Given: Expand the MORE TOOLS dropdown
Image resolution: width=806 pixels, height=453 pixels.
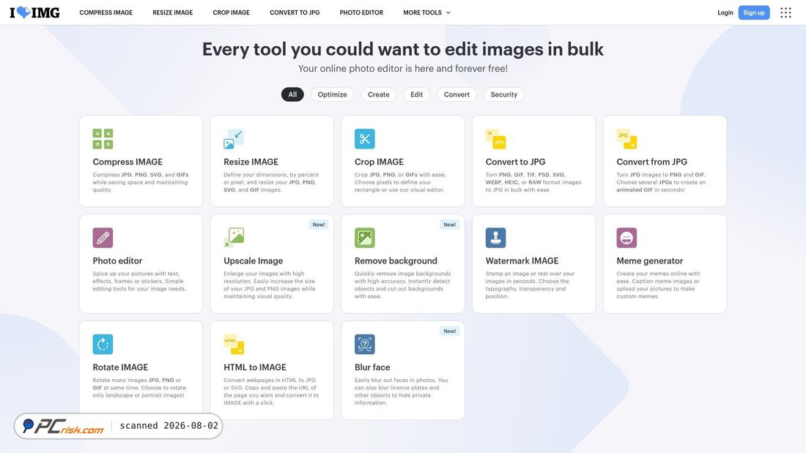Looking at the screenshot, I should [426, 12].
